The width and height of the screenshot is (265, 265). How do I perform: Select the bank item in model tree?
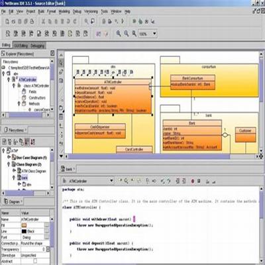click(x=25, y=178)
